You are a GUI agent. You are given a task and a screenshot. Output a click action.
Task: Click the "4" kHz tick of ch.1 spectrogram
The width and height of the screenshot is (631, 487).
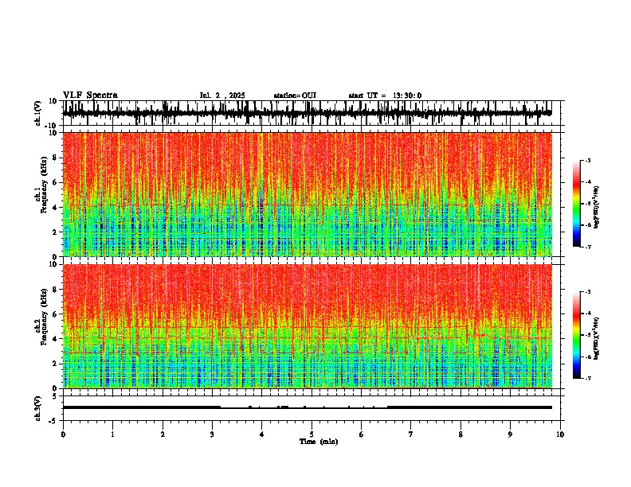tap(55, 208)
